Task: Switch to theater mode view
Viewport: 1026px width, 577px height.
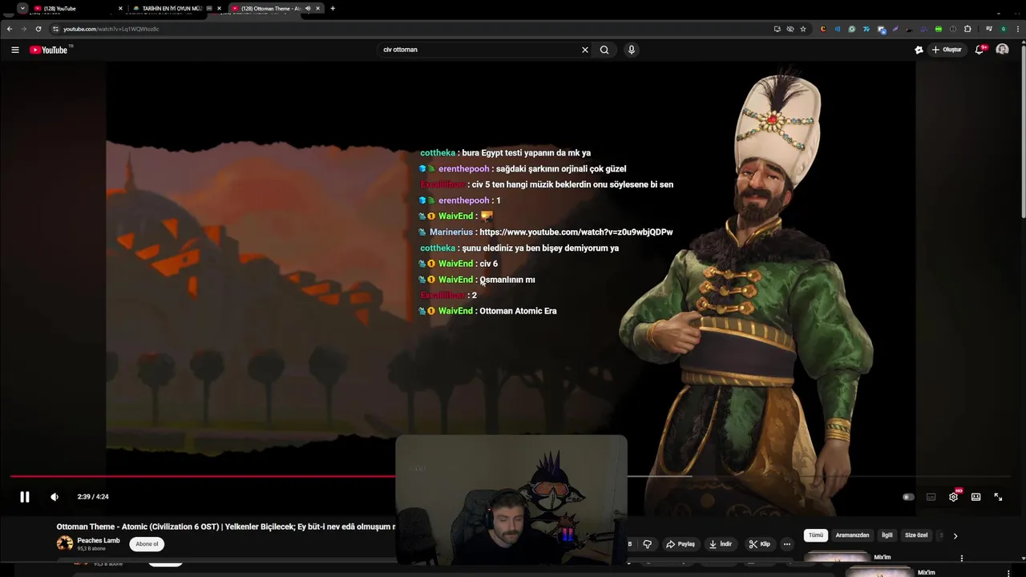Action: 976,497
